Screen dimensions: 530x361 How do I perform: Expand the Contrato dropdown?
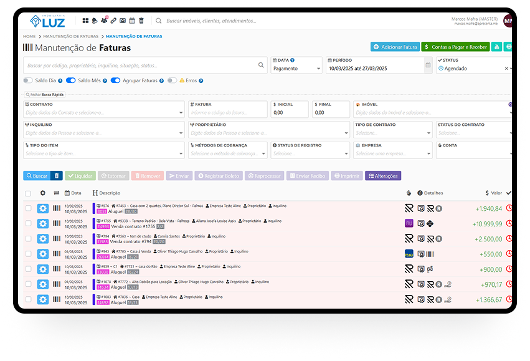point(181,113)
